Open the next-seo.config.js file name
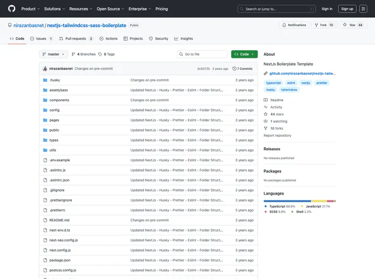The image size is (375, 279). click(64, 240)
